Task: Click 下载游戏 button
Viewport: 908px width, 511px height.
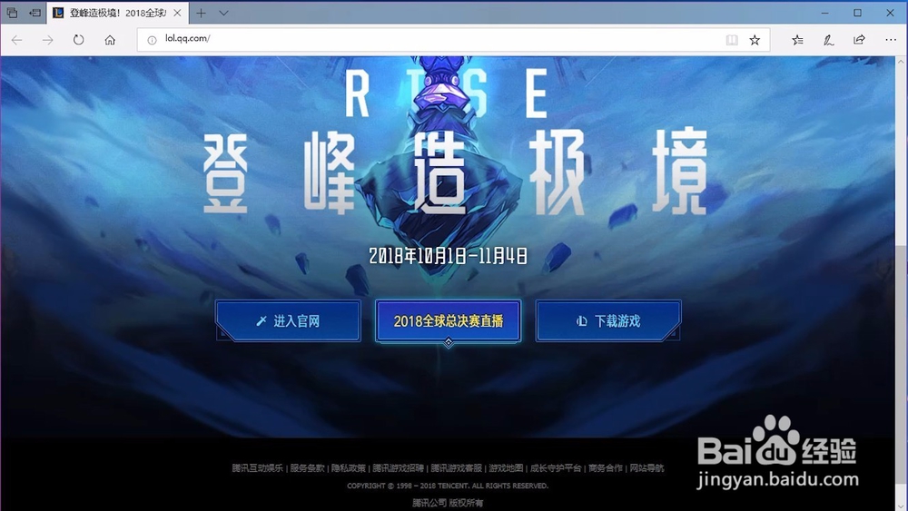Action: 608,321
